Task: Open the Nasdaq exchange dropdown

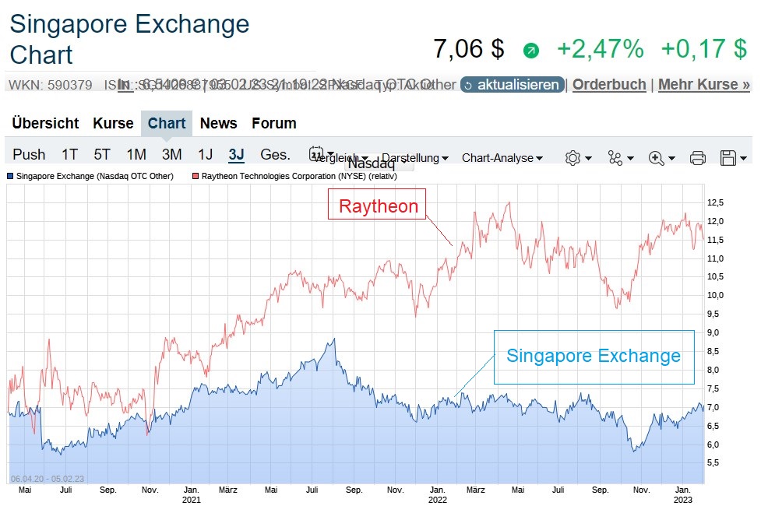Action: pyautogui.click(x=380, y=164)
